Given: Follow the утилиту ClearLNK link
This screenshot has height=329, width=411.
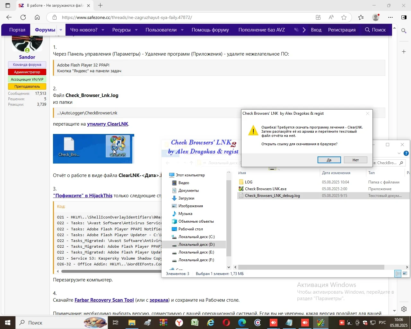Looking at the screenshot, I should tap(108, 124).
